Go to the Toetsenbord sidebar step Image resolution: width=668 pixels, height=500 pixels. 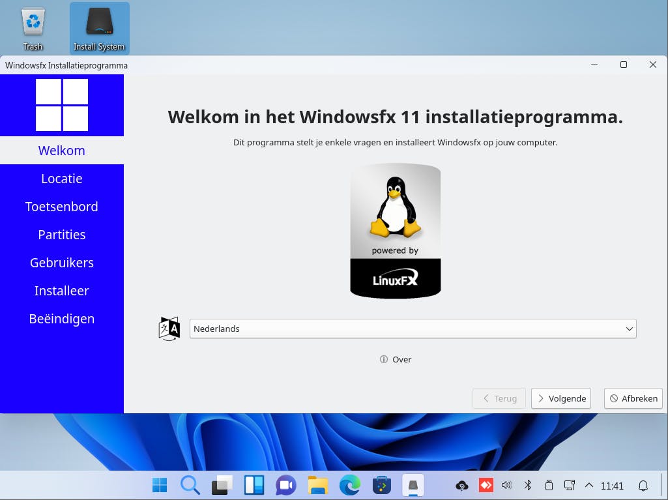tap(62, 207)
